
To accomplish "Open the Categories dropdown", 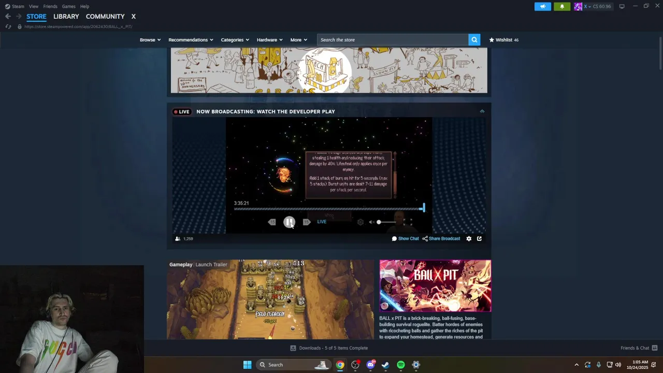I will tap(235, 40).
